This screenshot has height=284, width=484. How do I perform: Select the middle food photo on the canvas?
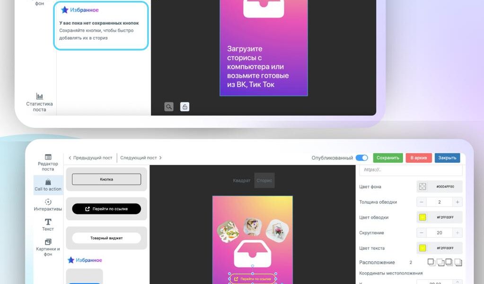coord(253,227)
